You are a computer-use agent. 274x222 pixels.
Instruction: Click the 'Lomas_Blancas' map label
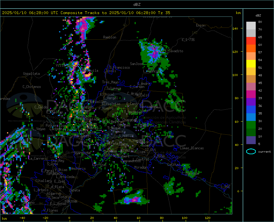click(x=192, y=148)
